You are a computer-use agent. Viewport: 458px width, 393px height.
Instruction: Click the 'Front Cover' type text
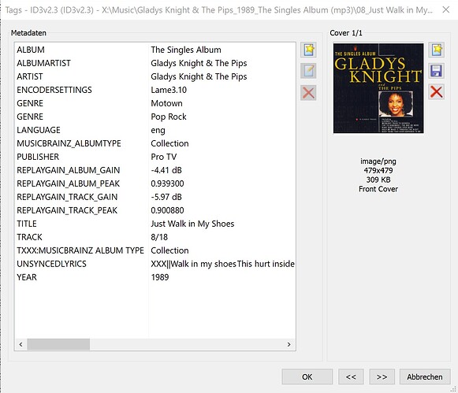tap(378, 189)
